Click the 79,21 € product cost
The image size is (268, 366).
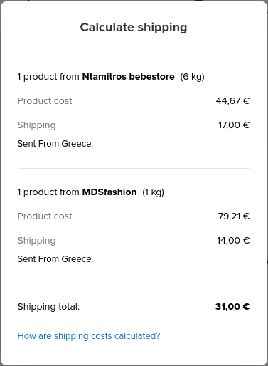234,216
